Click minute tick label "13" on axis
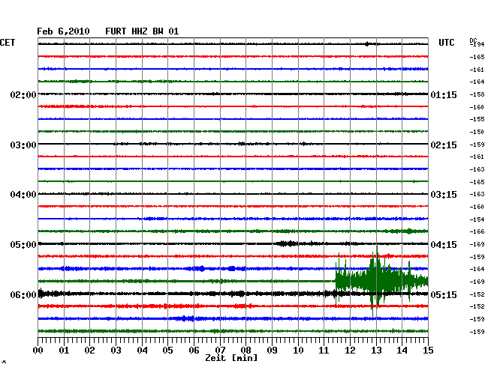The width and height of the screenshot is (488, 370). [x=376, y=351]
